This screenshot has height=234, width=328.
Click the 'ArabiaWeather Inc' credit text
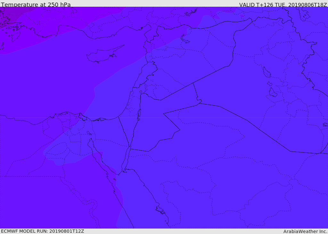(x=305, y=231)
